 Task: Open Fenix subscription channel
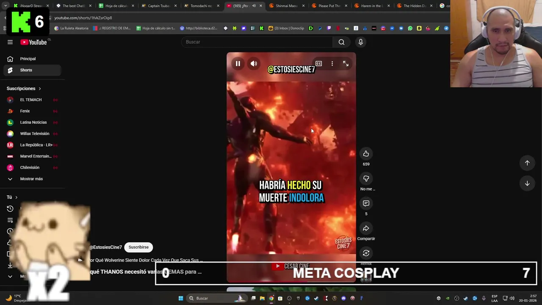32,111
